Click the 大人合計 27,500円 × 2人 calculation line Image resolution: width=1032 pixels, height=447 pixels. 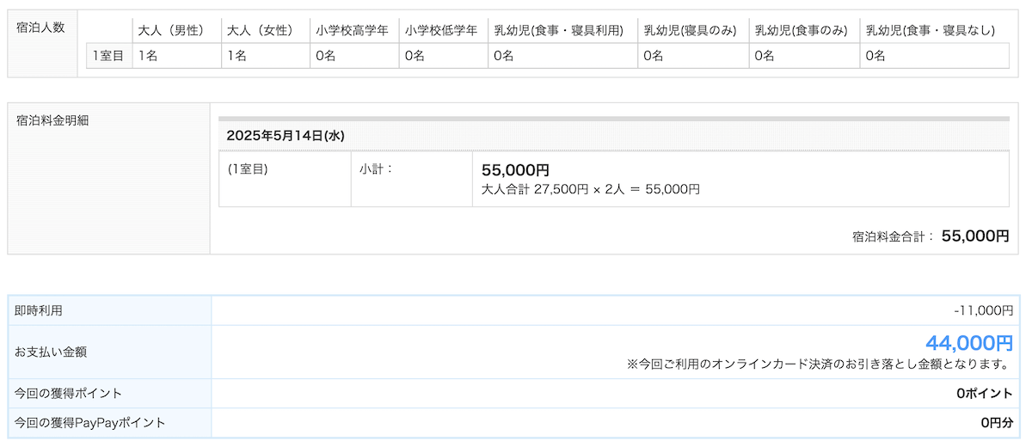[590, 189]
